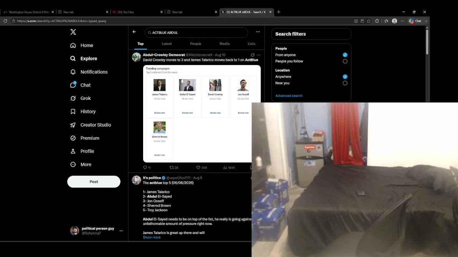Open the browser profile avatar icon
Viewport: 458px width, 257px height.
pos(395,21)
